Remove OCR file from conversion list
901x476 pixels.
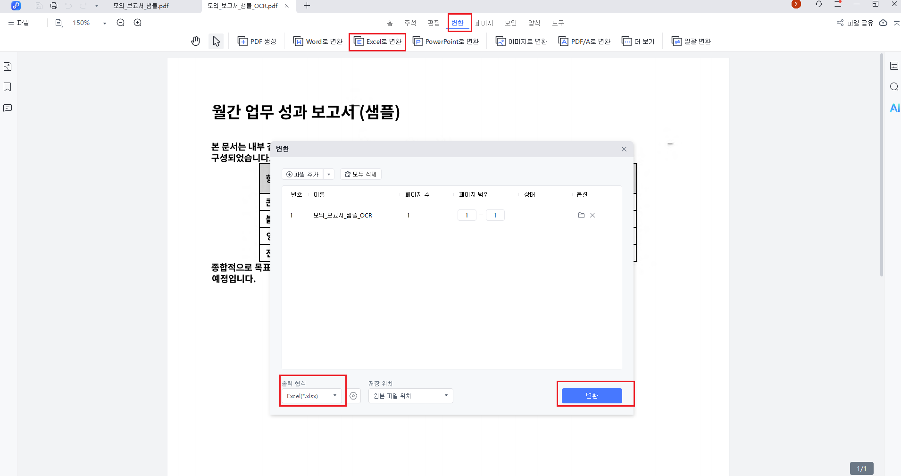click(x=593, y=215)
